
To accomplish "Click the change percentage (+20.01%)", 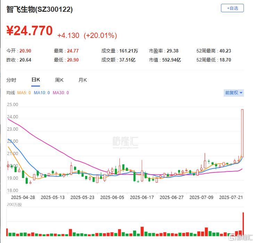I will click(x=100, y=35).
